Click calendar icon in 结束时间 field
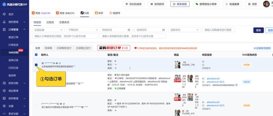 pyautogui.click(x=163, y=30)
